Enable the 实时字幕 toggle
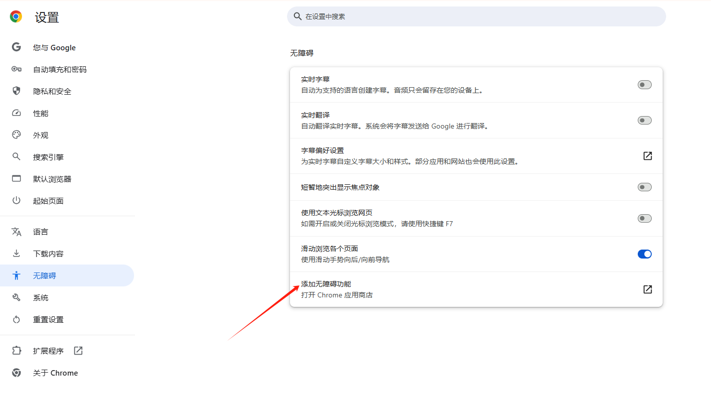This screenshot has height=403, width=711. click(645, 85)
